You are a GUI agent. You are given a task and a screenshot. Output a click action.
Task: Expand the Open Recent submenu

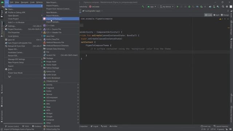tap(23, 16)
